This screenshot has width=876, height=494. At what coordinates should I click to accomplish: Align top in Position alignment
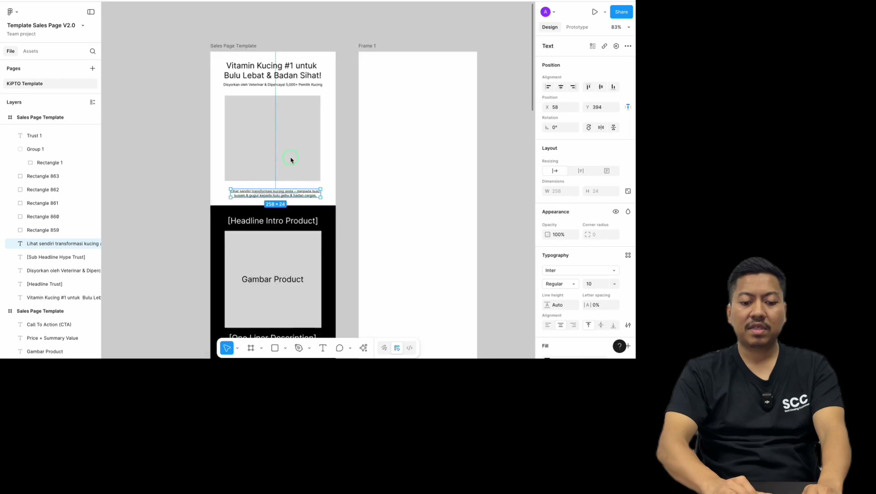point(589,87)
